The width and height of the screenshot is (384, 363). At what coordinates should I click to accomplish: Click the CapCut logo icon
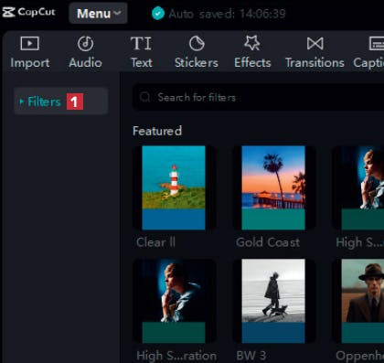click(x=8, y=12)
